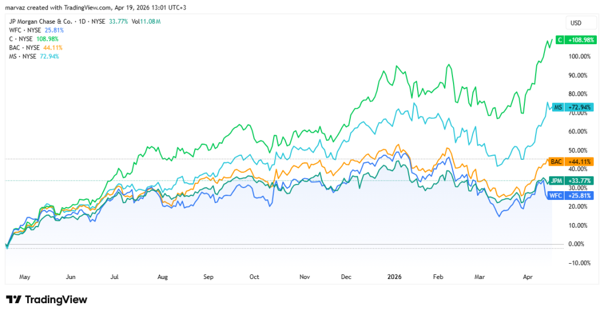Click the C · NYSE legend entry

22,39
